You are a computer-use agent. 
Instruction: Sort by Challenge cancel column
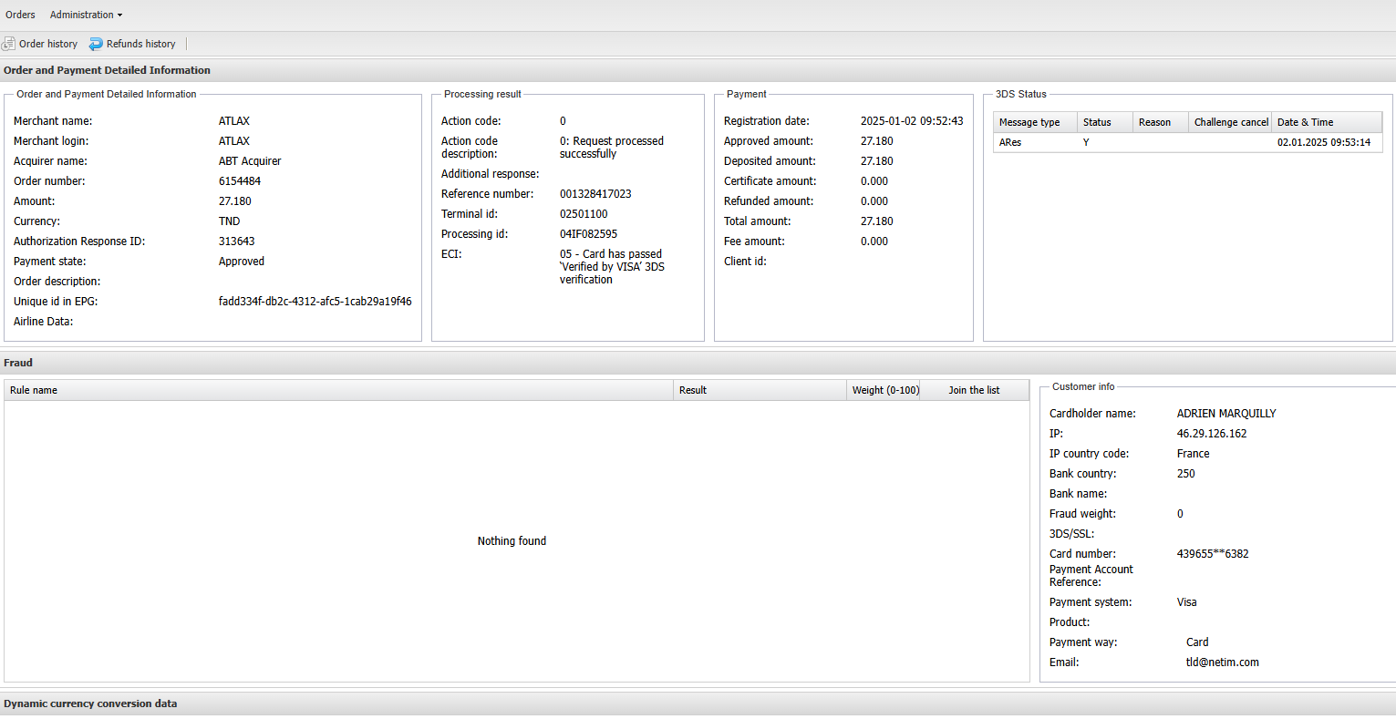(1230, 122)
